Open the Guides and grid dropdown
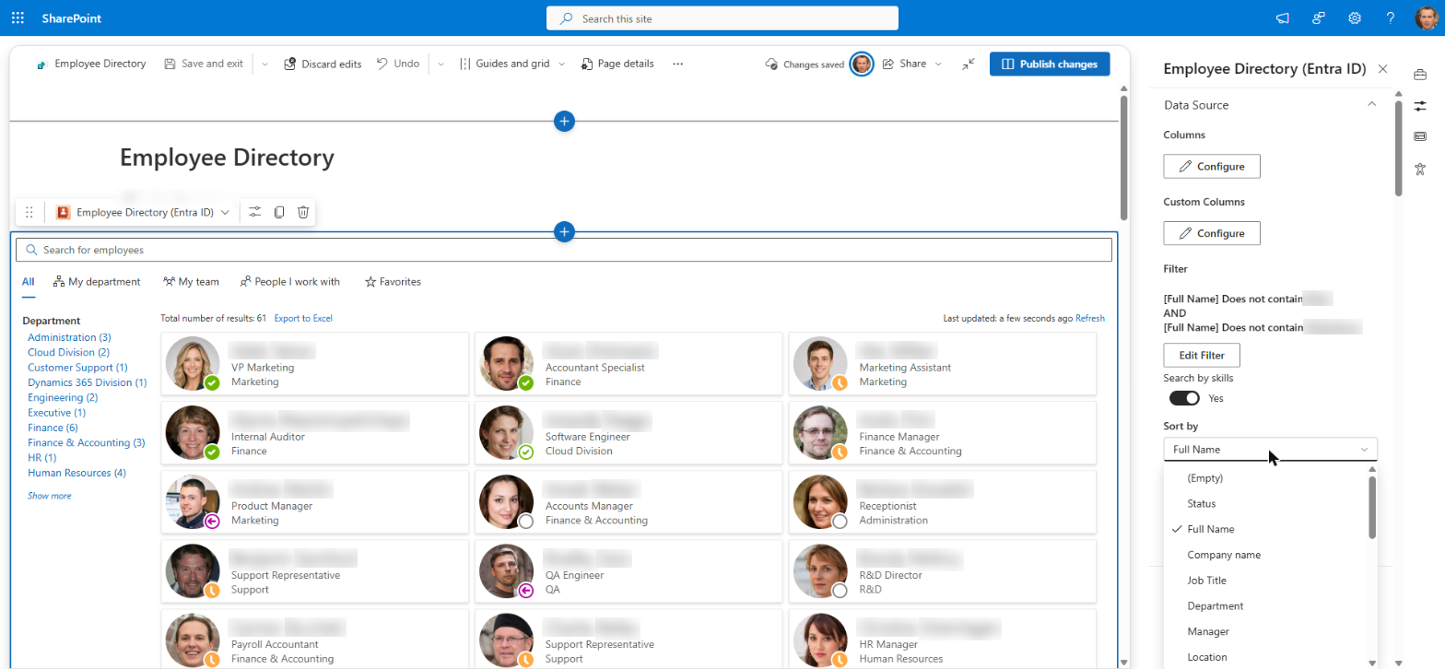This screenshot has height=669, width=1445. pos(511,64)
